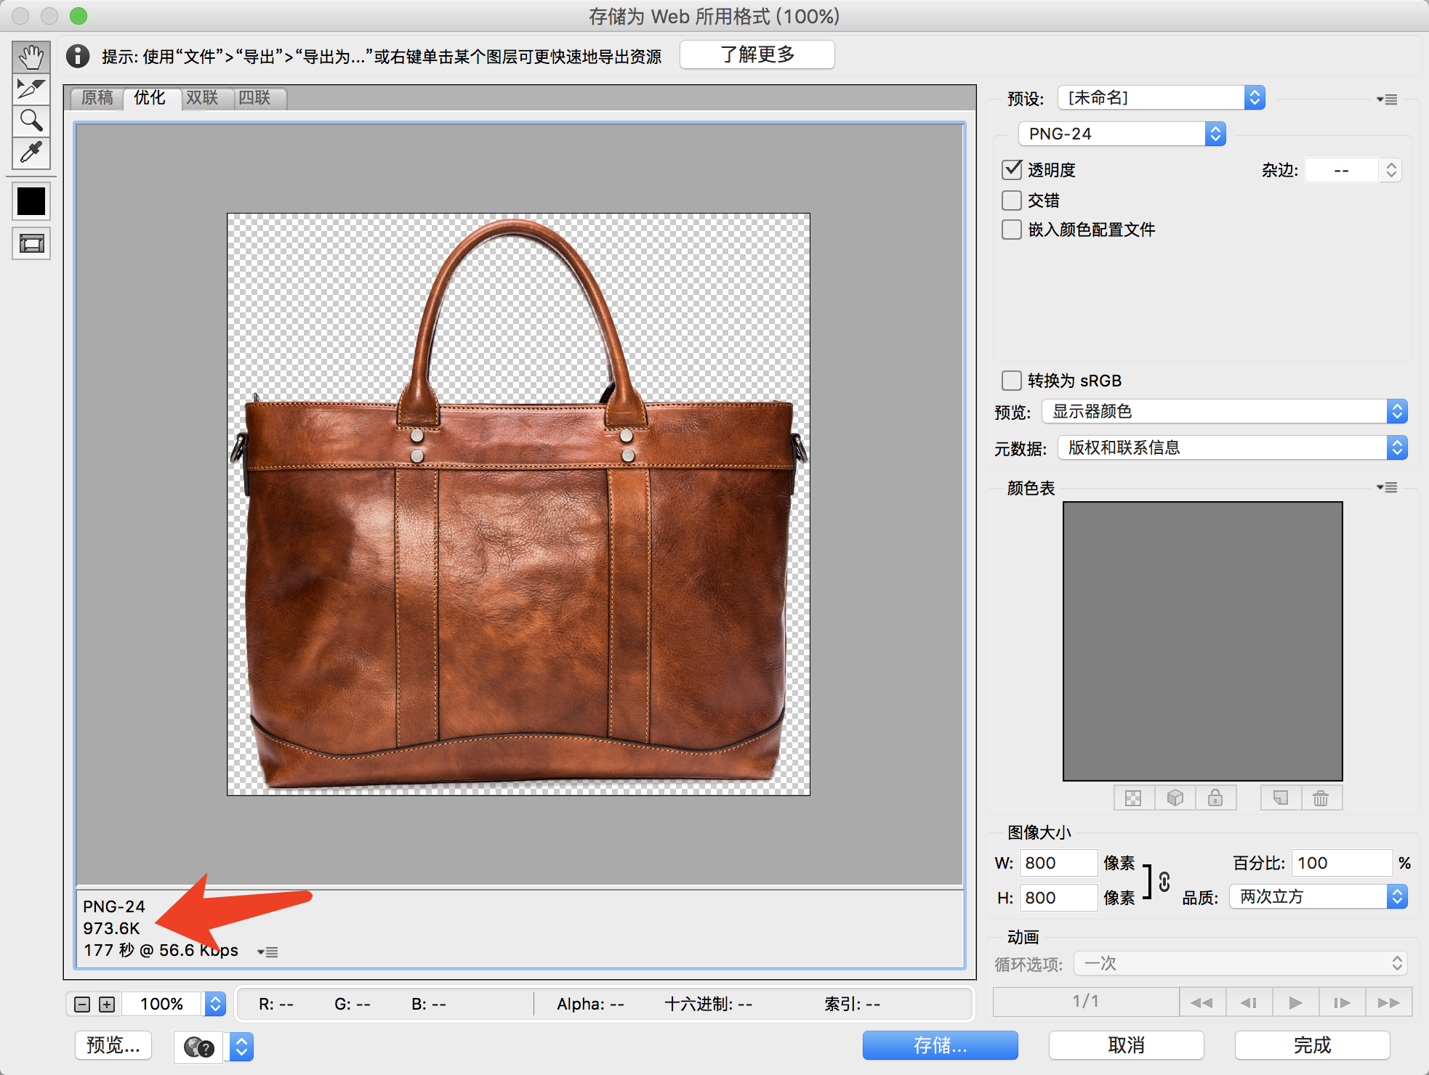Toggle slices visibility icon
Screen dimensions: 1429x1075
coord(31,243)
